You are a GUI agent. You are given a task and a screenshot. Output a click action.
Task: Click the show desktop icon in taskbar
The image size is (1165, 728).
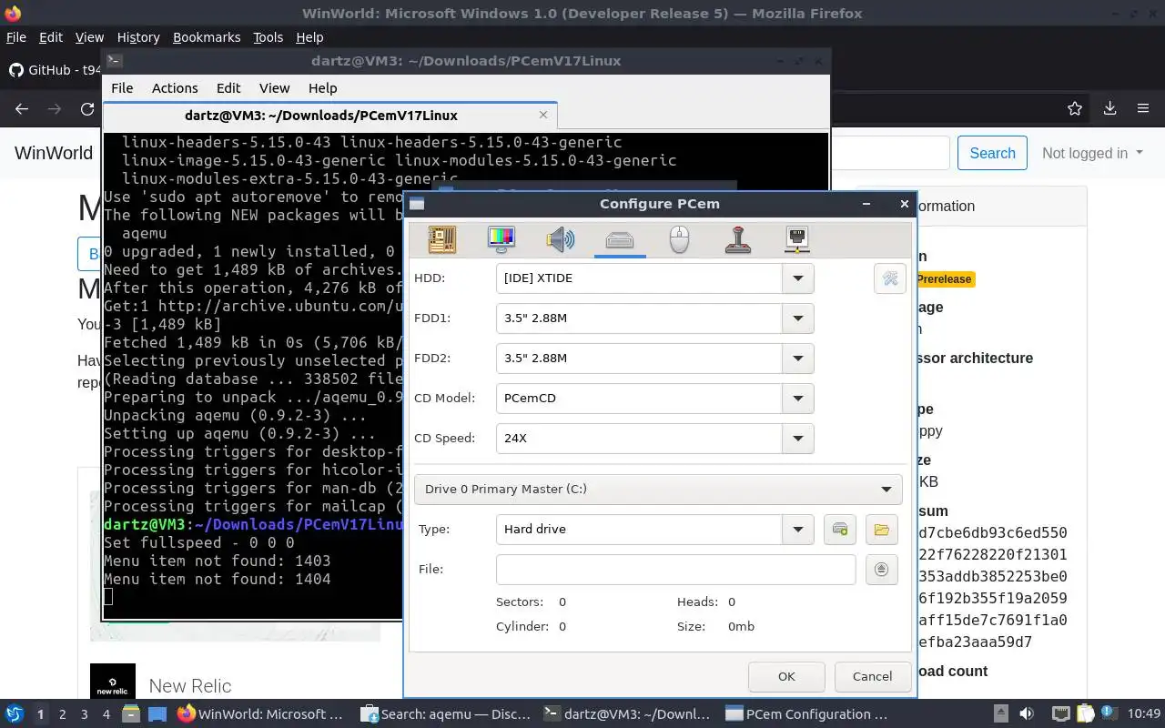(x=156, y=714)
